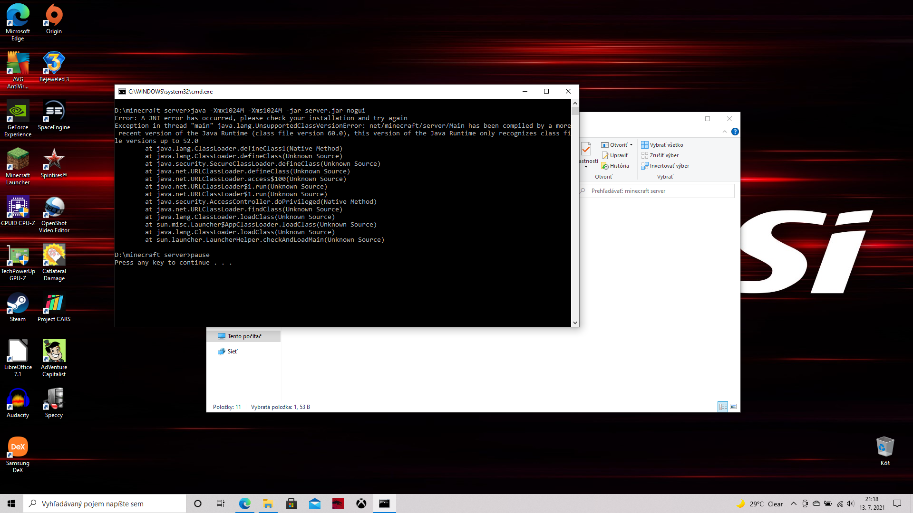Toggle Task View button on taskbar

220,503
